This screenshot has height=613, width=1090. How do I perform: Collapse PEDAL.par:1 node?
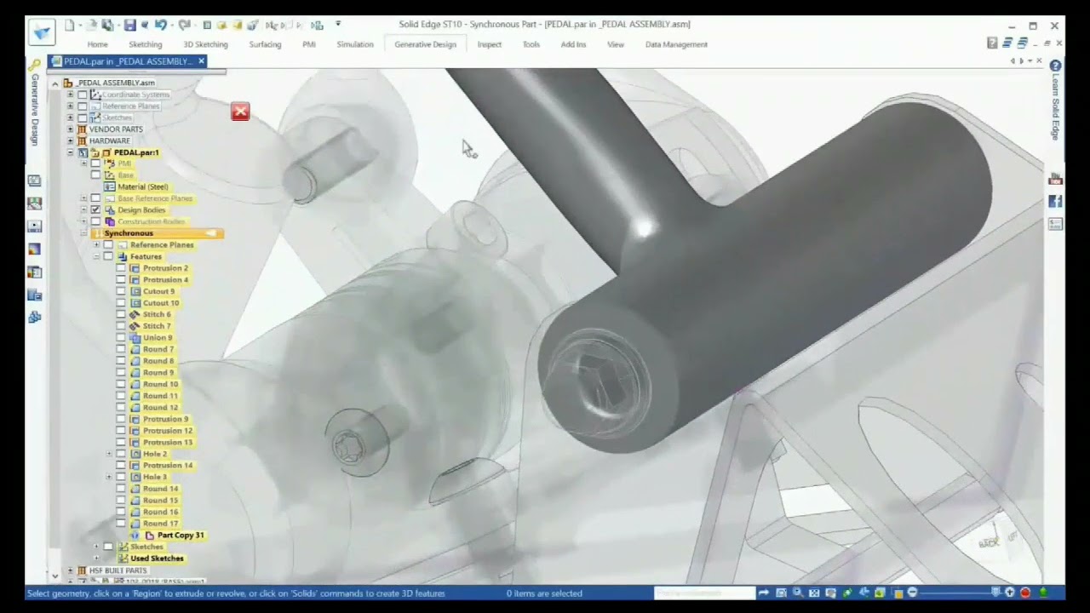click(x=70, y=152)
